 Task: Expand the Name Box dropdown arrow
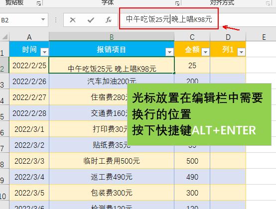(x=43, y=20)
